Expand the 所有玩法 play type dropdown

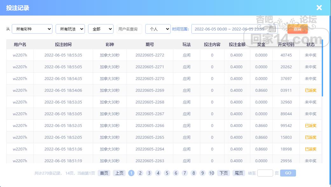[x=70, y=29]
